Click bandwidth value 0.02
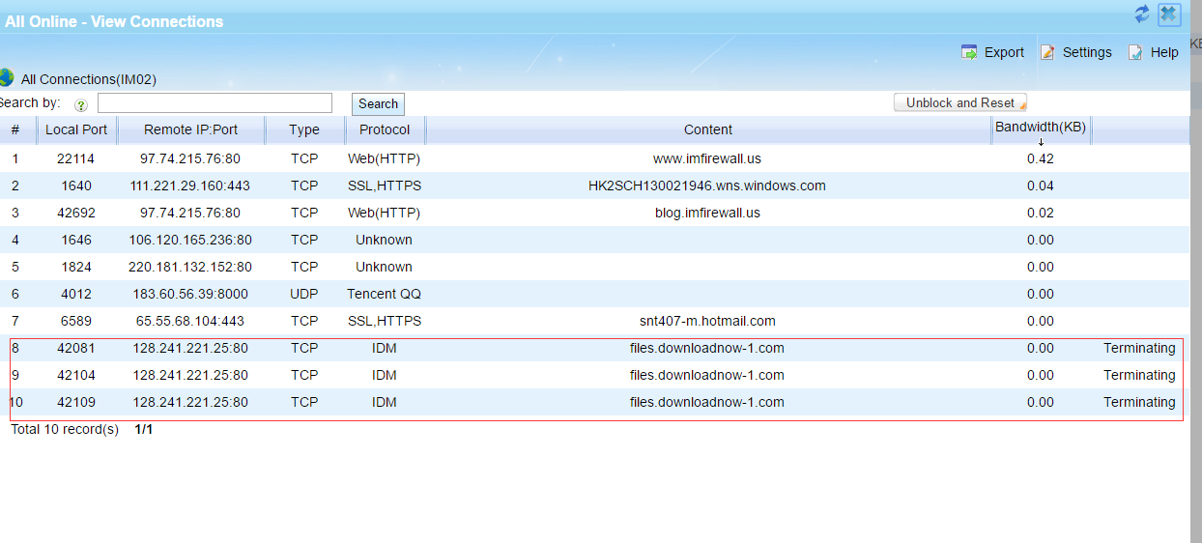This screenshot has height=543, width=1202. [1041, 213]
